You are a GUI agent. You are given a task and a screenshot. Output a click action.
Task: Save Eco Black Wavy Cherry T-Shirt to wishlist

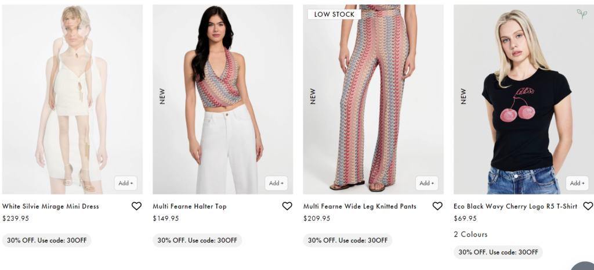pyautogui.click(x=588, y=206)
